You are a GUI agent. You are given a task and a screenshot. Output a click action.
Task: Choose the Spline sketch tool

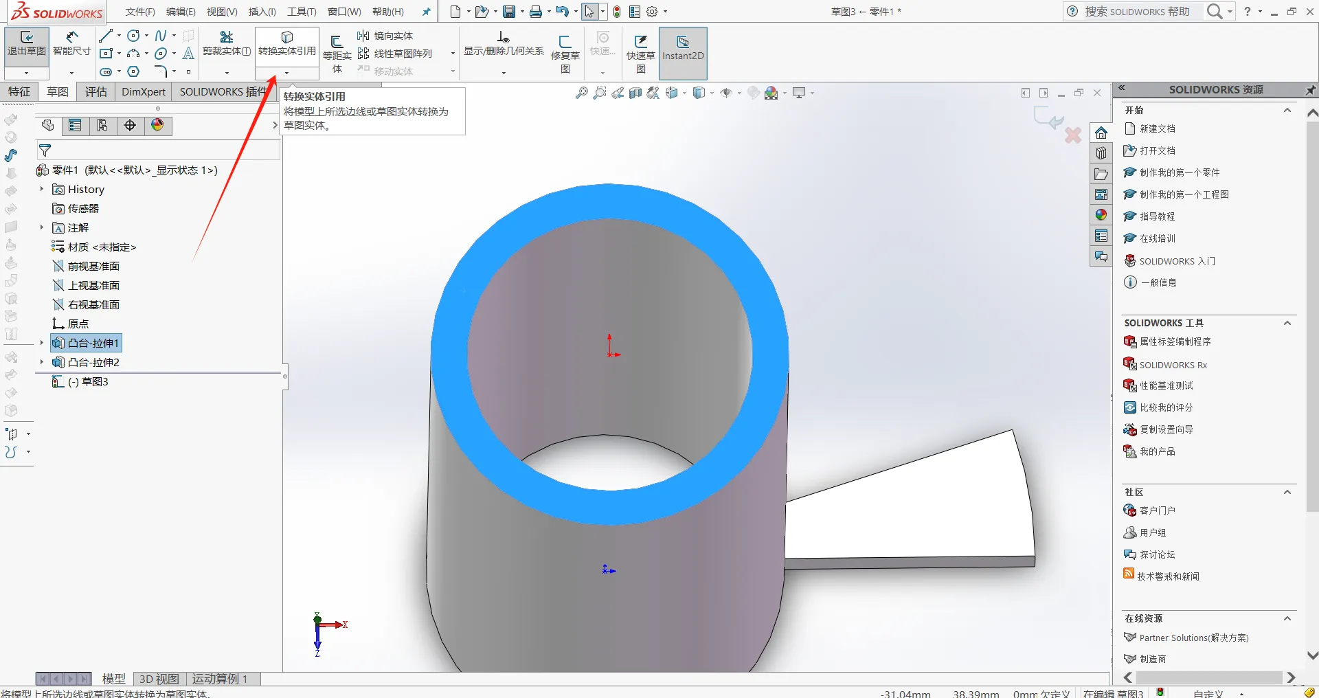(x=160, y=36)
